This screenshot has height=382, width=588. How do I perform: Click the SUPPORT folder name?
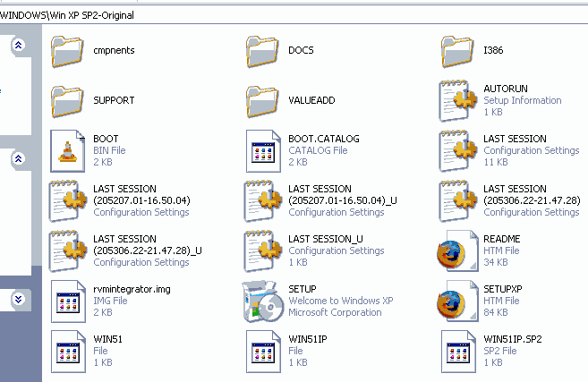click(x=114, y=100)
